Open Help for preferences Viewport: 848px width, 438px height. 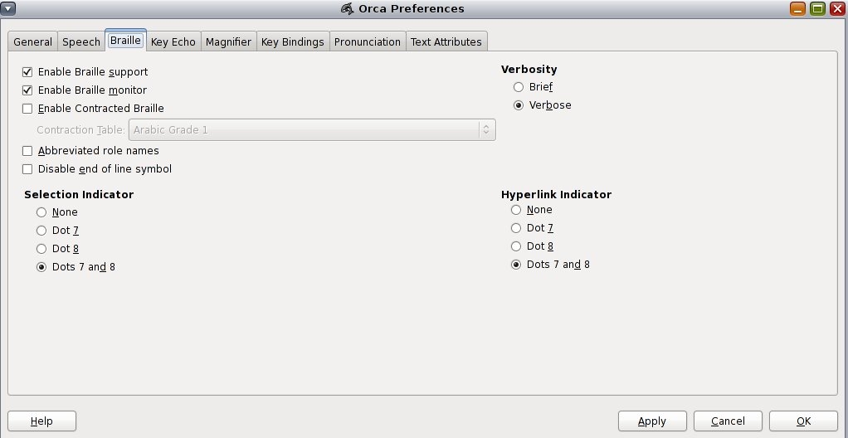pyautogui.click(x=41, y=421)
